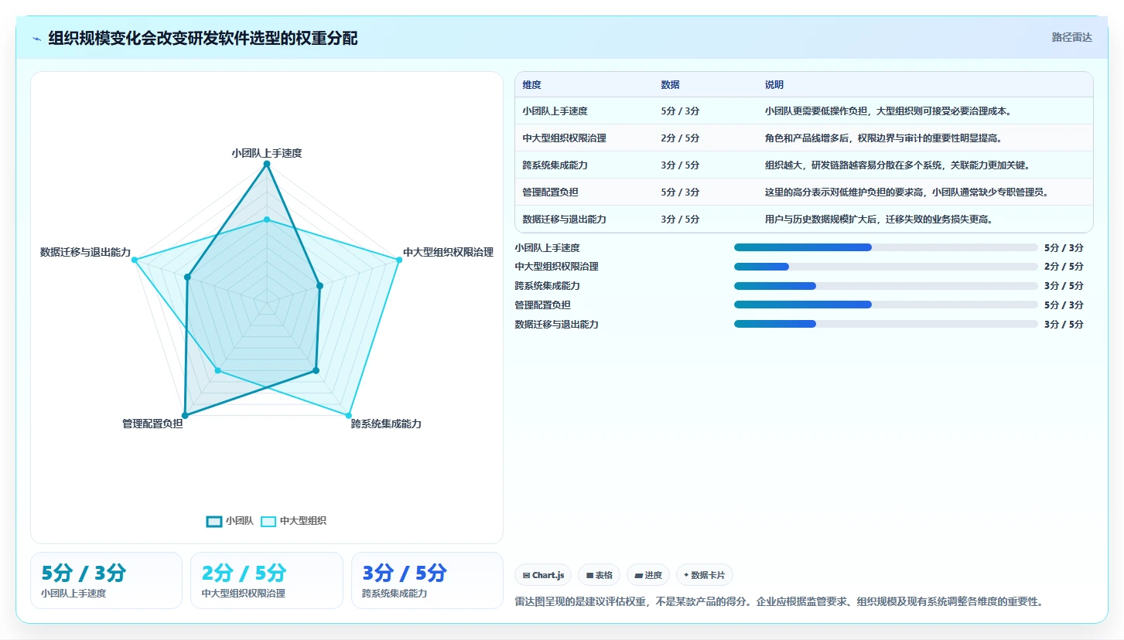Open the 2分 / 5分 中大型组织权限治理 stat card

coord(267,580)
